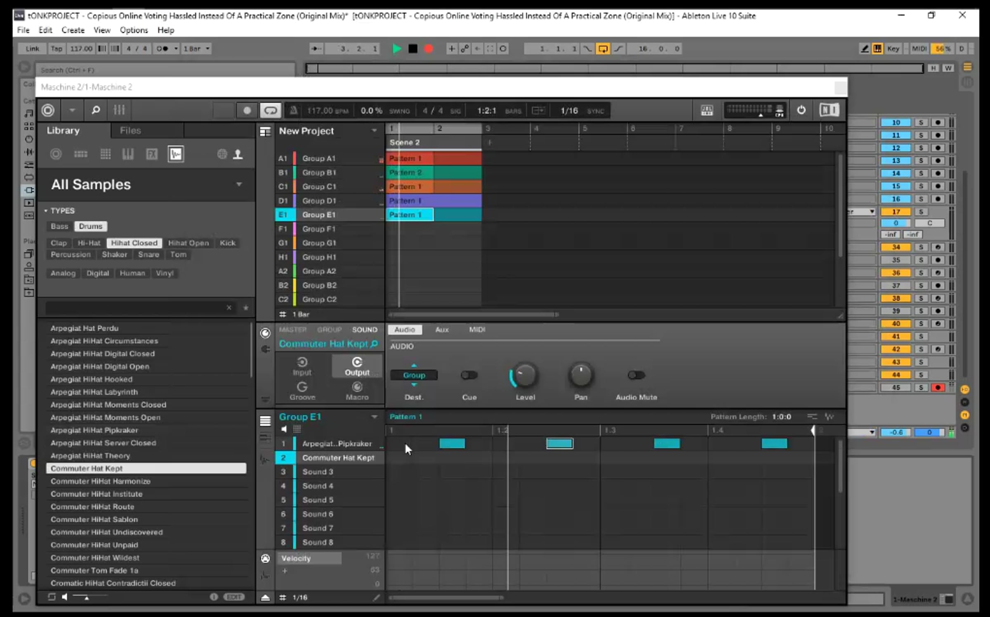Click the Maschine metronome icon
This screenshot has width=990, height=617.
pyautogui.click(x=293, y=111)
